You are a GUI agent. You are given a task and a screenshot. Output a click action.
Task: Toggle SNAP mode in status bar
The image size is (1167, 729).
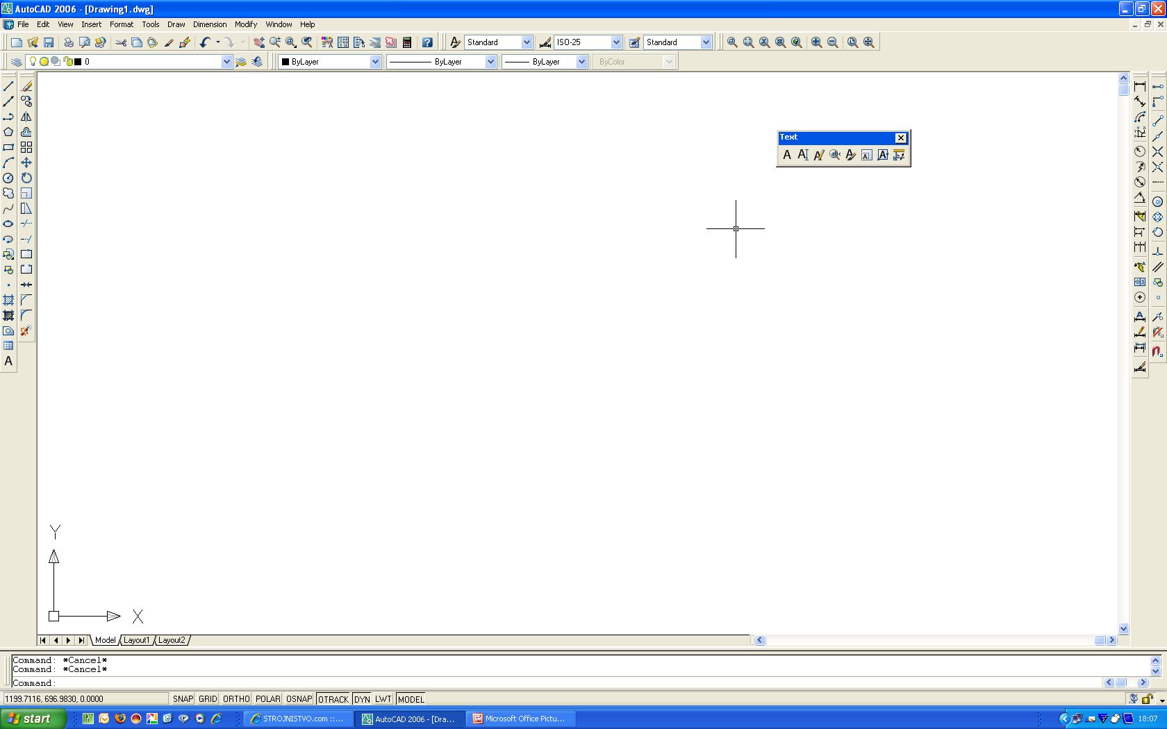[183, 699]
